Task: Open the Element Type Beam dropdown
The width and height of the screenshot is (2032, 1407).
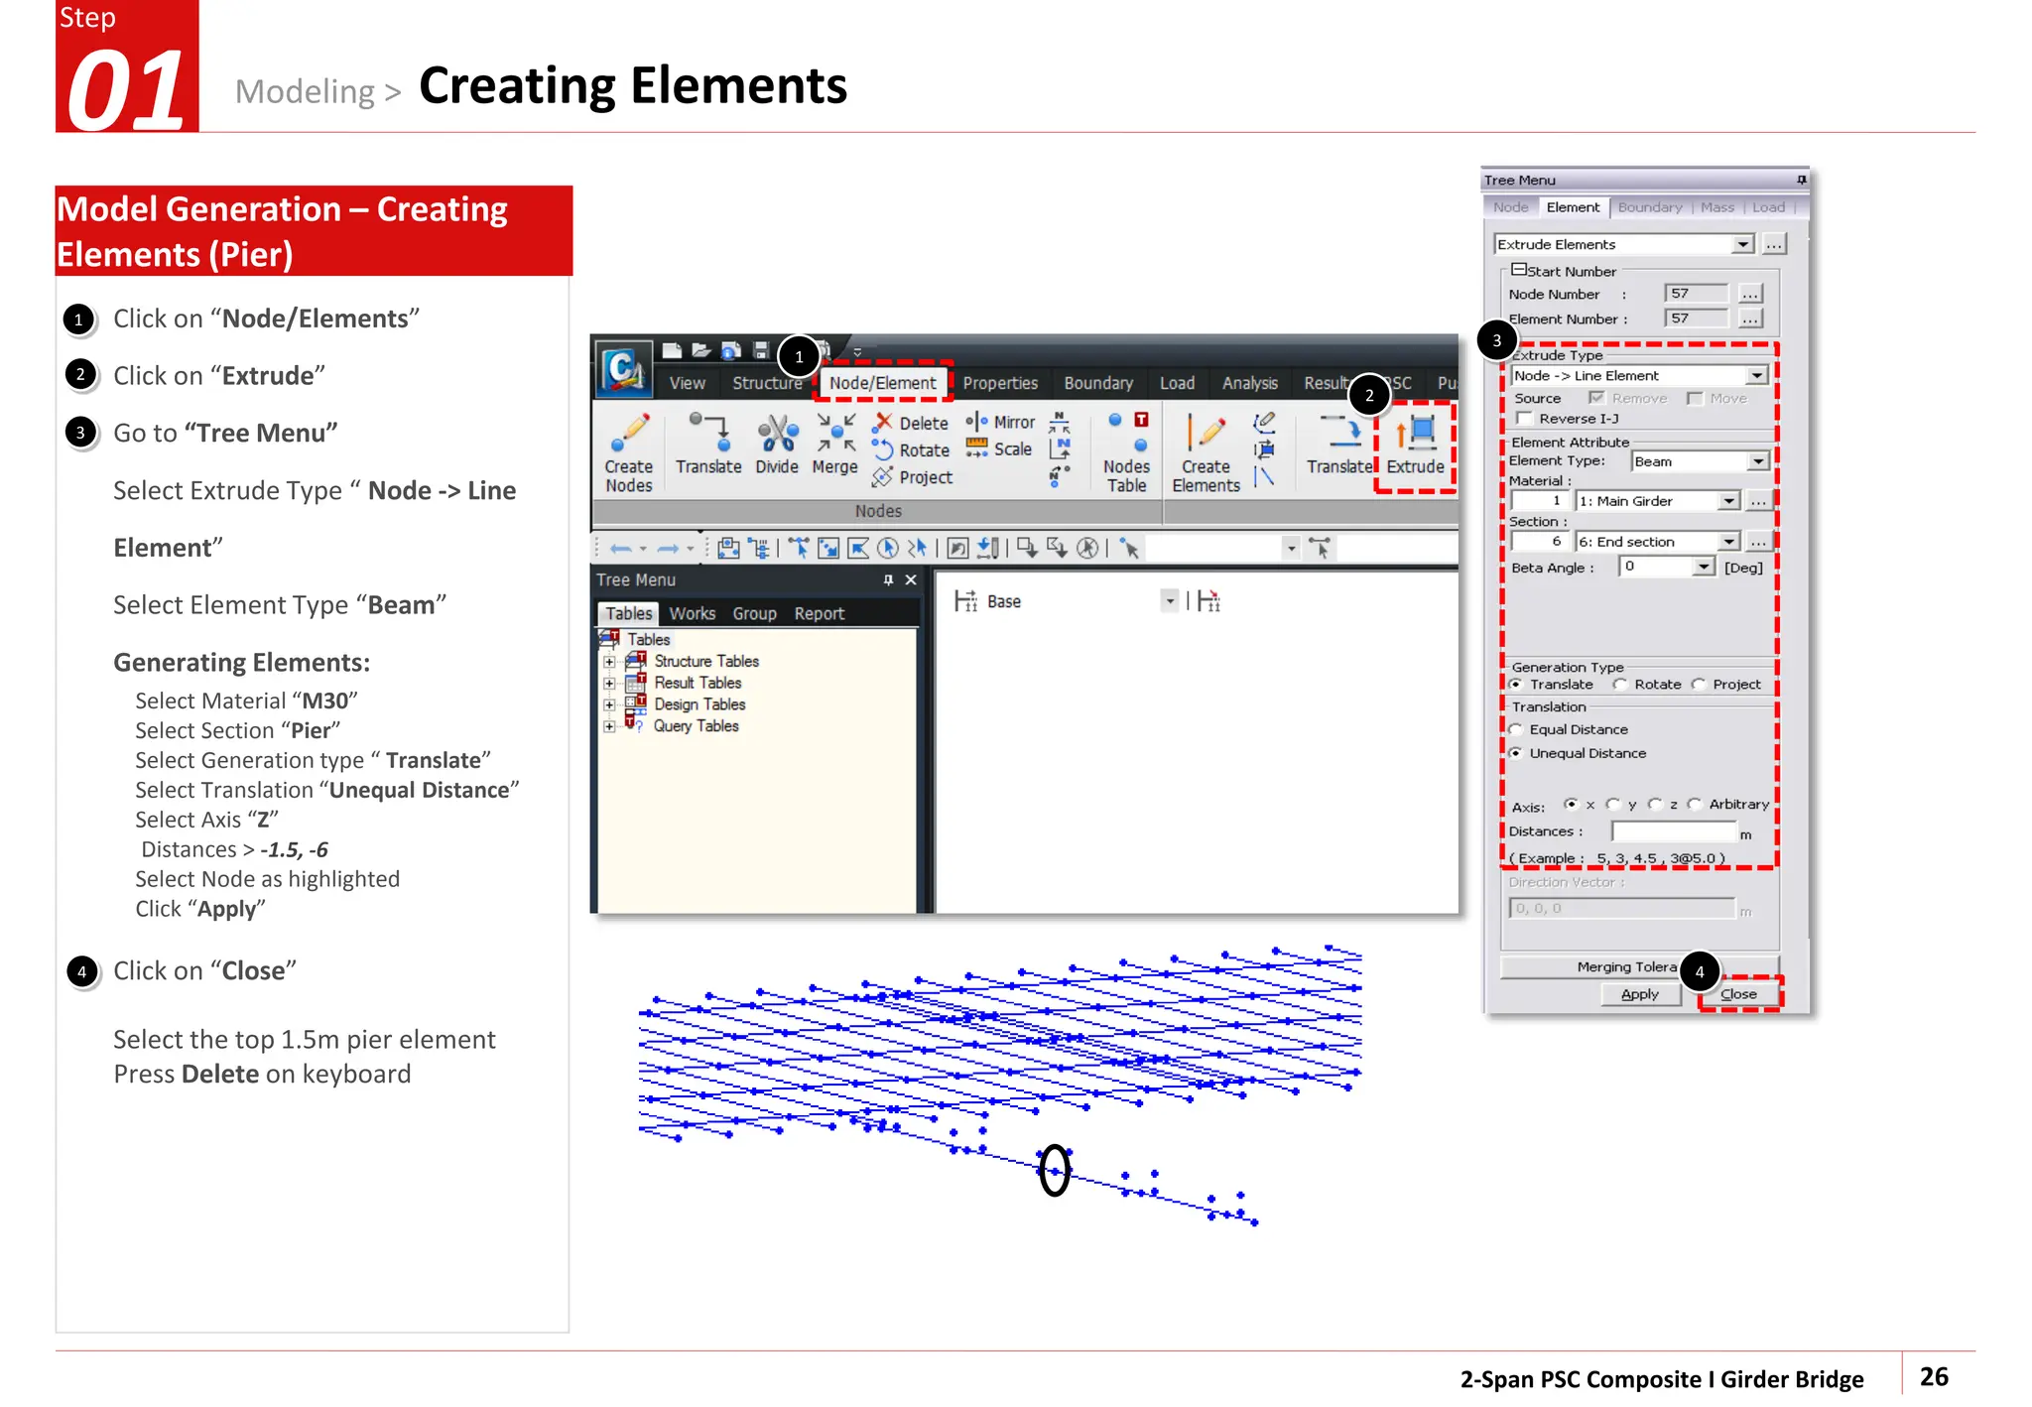Action: [1757, 461]
